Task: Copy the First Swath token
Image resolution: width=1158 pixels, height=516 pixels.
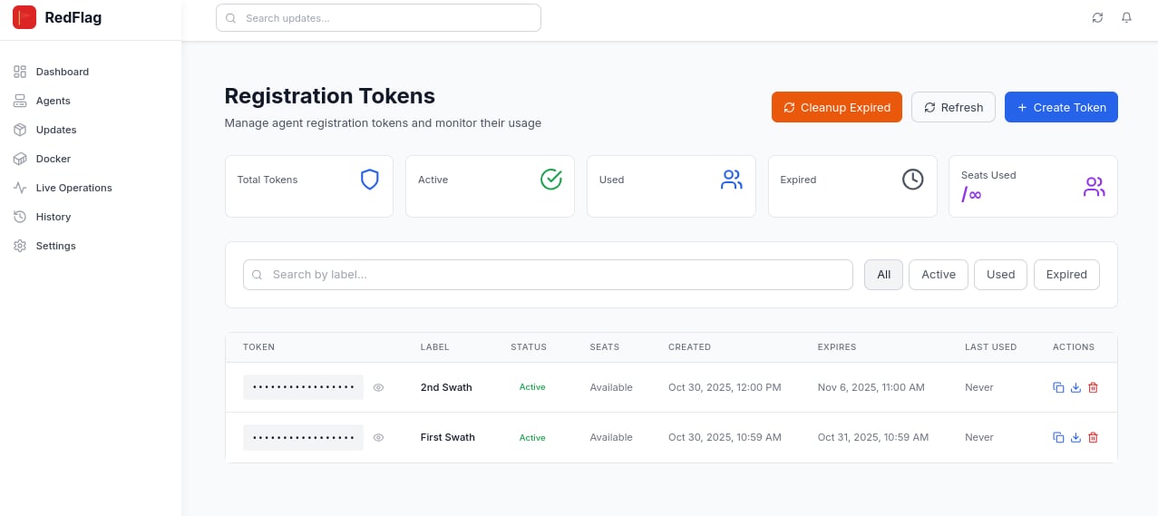Action: click(x=1058, y=438)
